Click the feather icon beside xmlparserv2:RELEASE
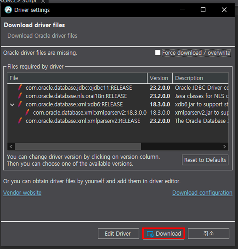Viewport: 238px width, 249px height. click(x=20, y=121)
